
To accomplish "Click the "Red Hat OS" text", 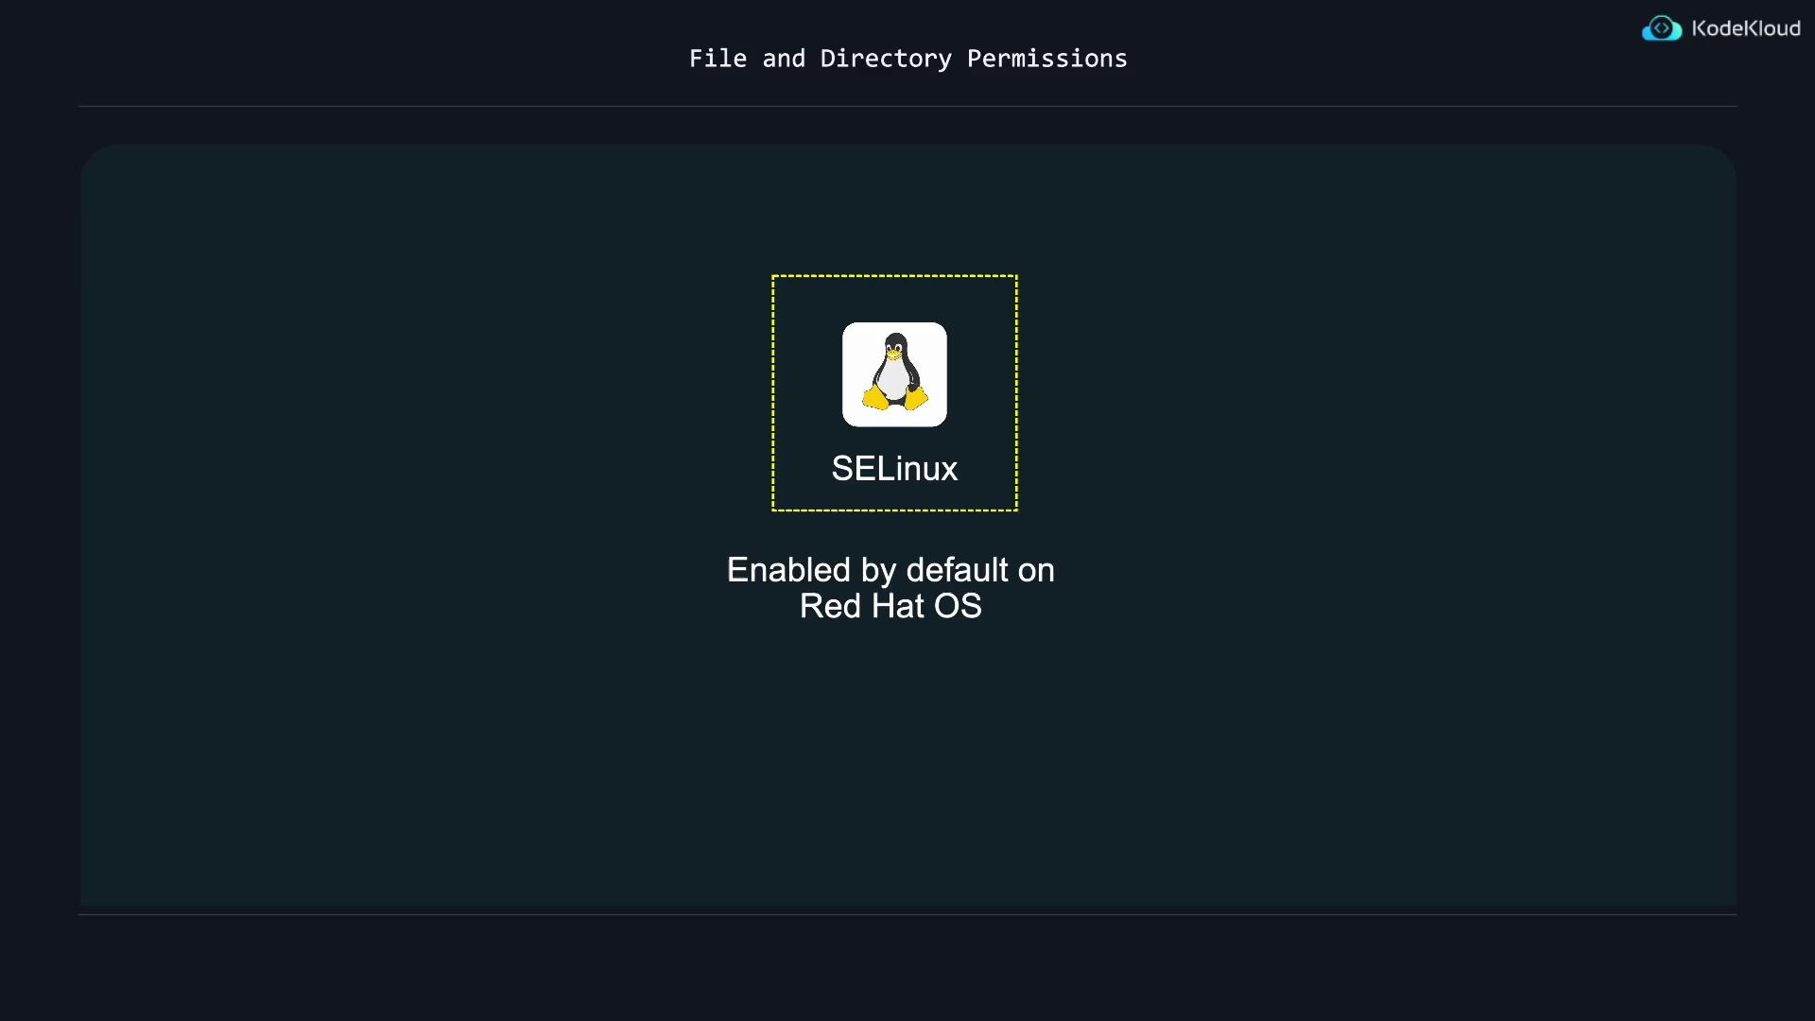I will 890,606.
